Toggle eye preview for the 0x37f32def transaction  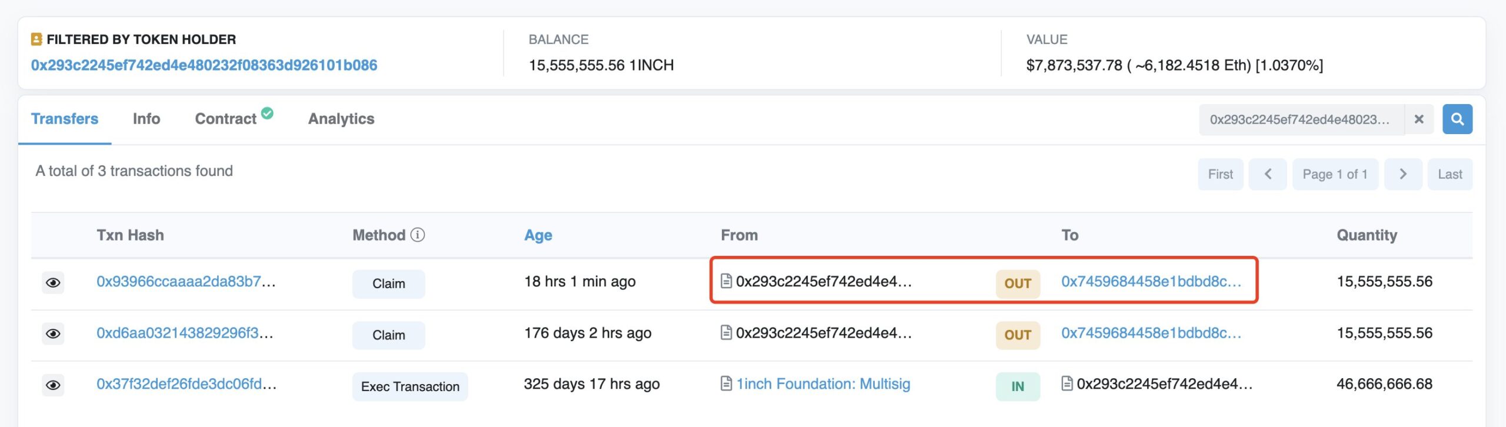[x=53, y=385]
